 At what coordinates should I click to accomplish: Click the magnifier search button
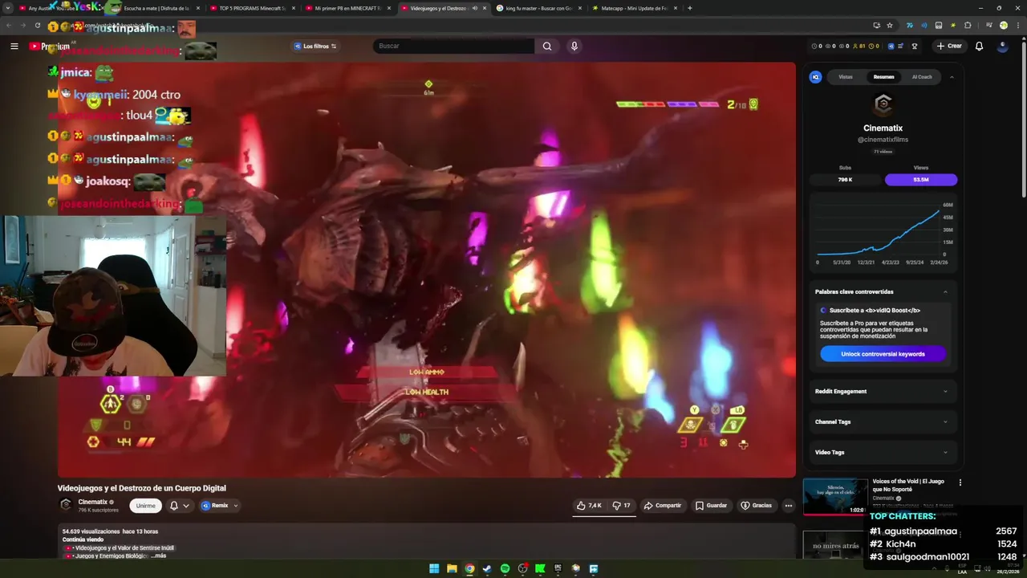547,46
